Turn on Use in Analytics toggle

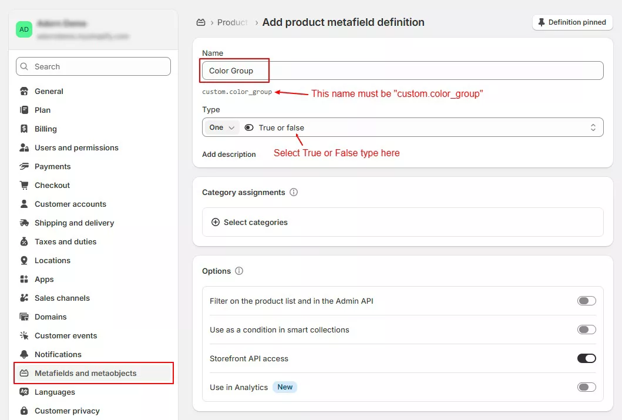(586, 387)
